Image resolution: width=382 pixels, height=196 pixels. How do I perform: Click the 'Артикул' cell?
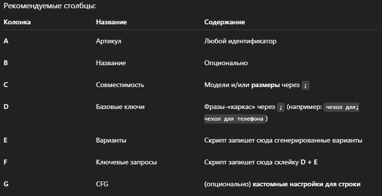pyautogui.click(x=109, y=41)
